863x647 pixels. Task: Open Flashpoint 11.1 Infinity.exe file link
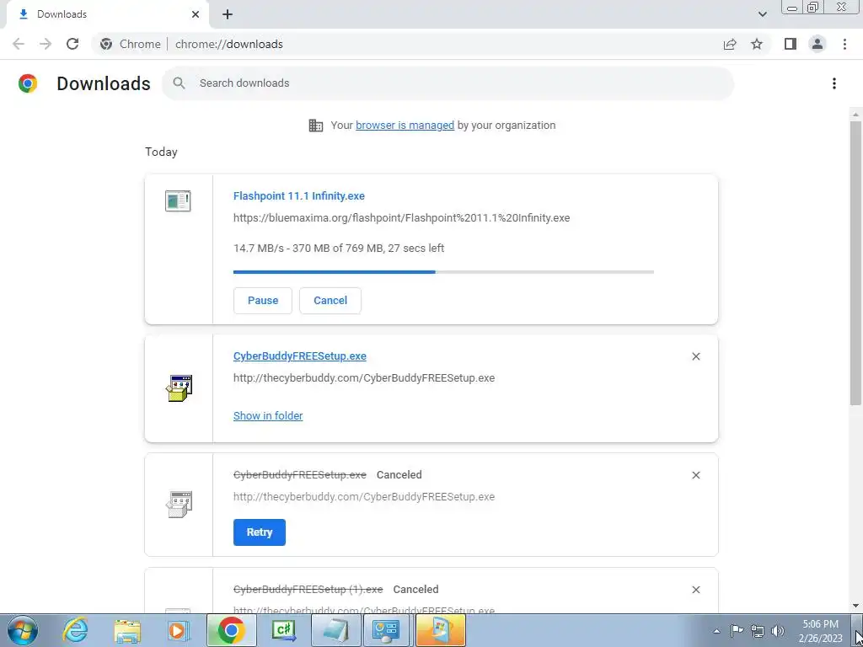299,195
